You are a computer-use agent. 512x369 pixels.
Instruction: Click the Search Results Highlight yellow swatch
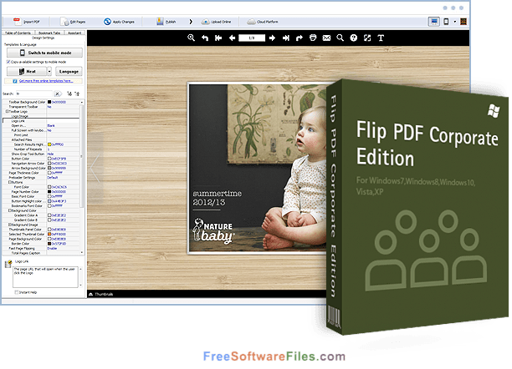49,144
